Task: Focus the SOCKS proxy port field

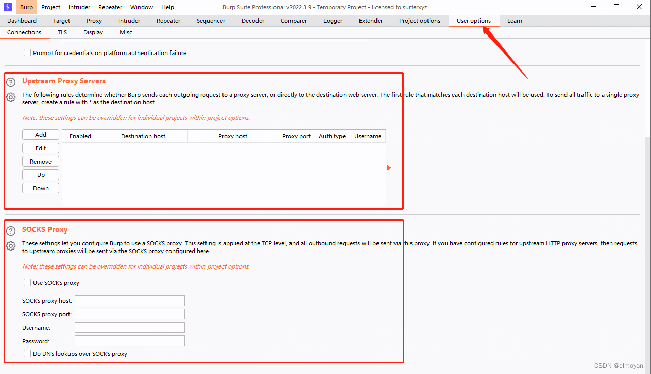Action: [130, 314]
